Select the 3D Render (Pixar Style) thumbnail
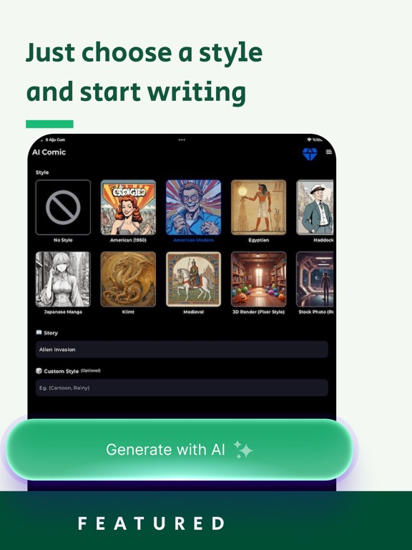412x550 pixels. (x=258, y=279)
